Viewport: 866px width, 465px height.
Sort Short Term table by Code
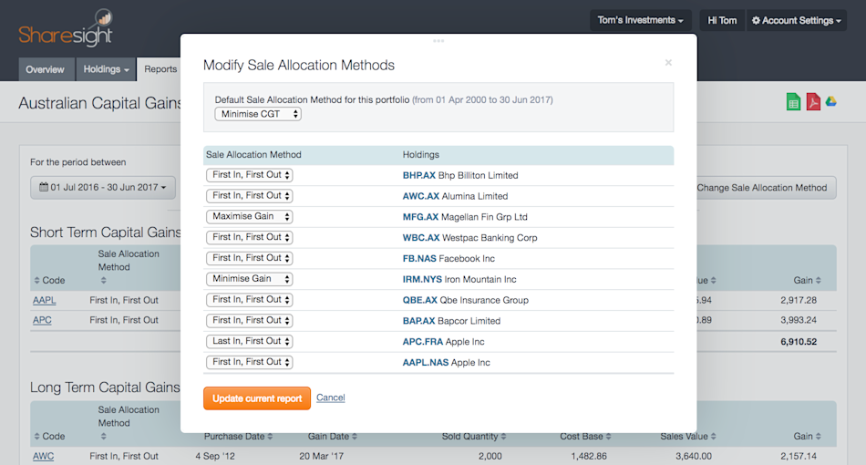(x=49, y=280)
